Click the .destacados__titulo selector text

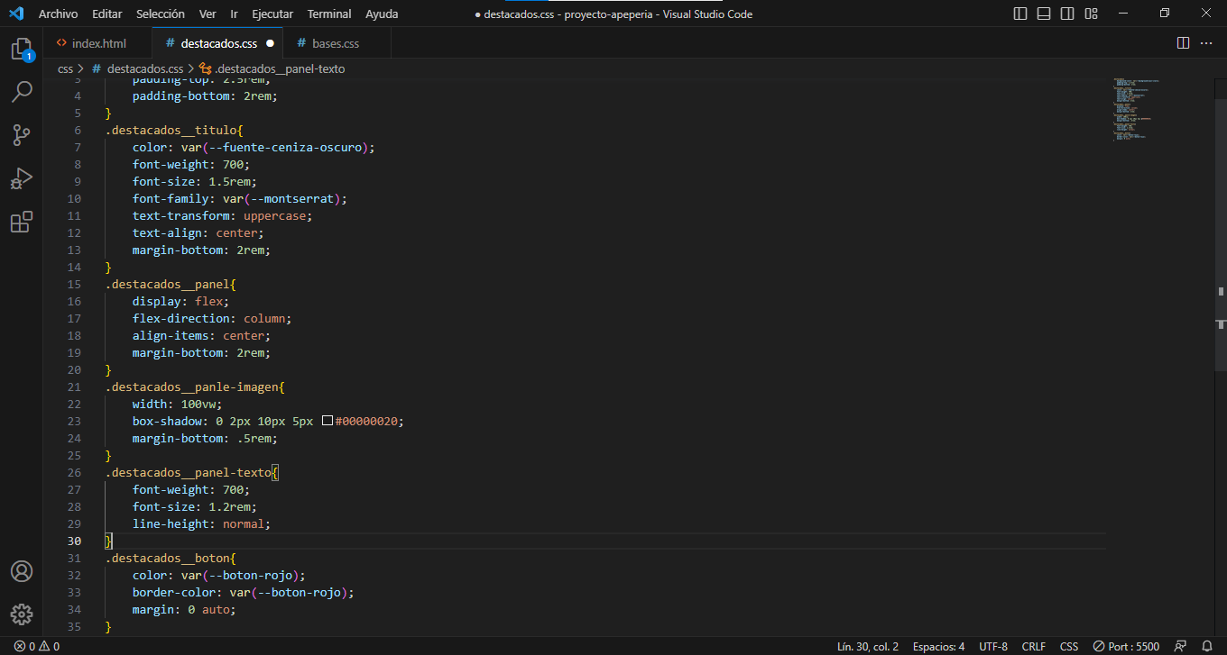pos(171,130)
